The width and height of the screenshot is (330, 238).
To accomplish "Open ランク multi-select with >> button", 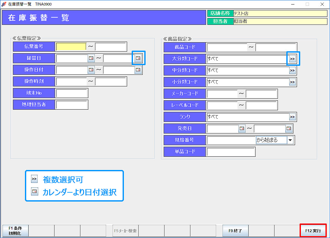I will point(292,117).
